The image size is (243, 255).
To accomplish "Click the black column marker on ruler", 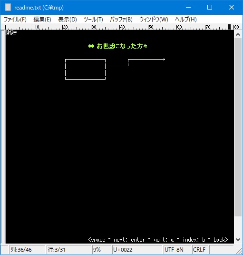I will (229, 27).
